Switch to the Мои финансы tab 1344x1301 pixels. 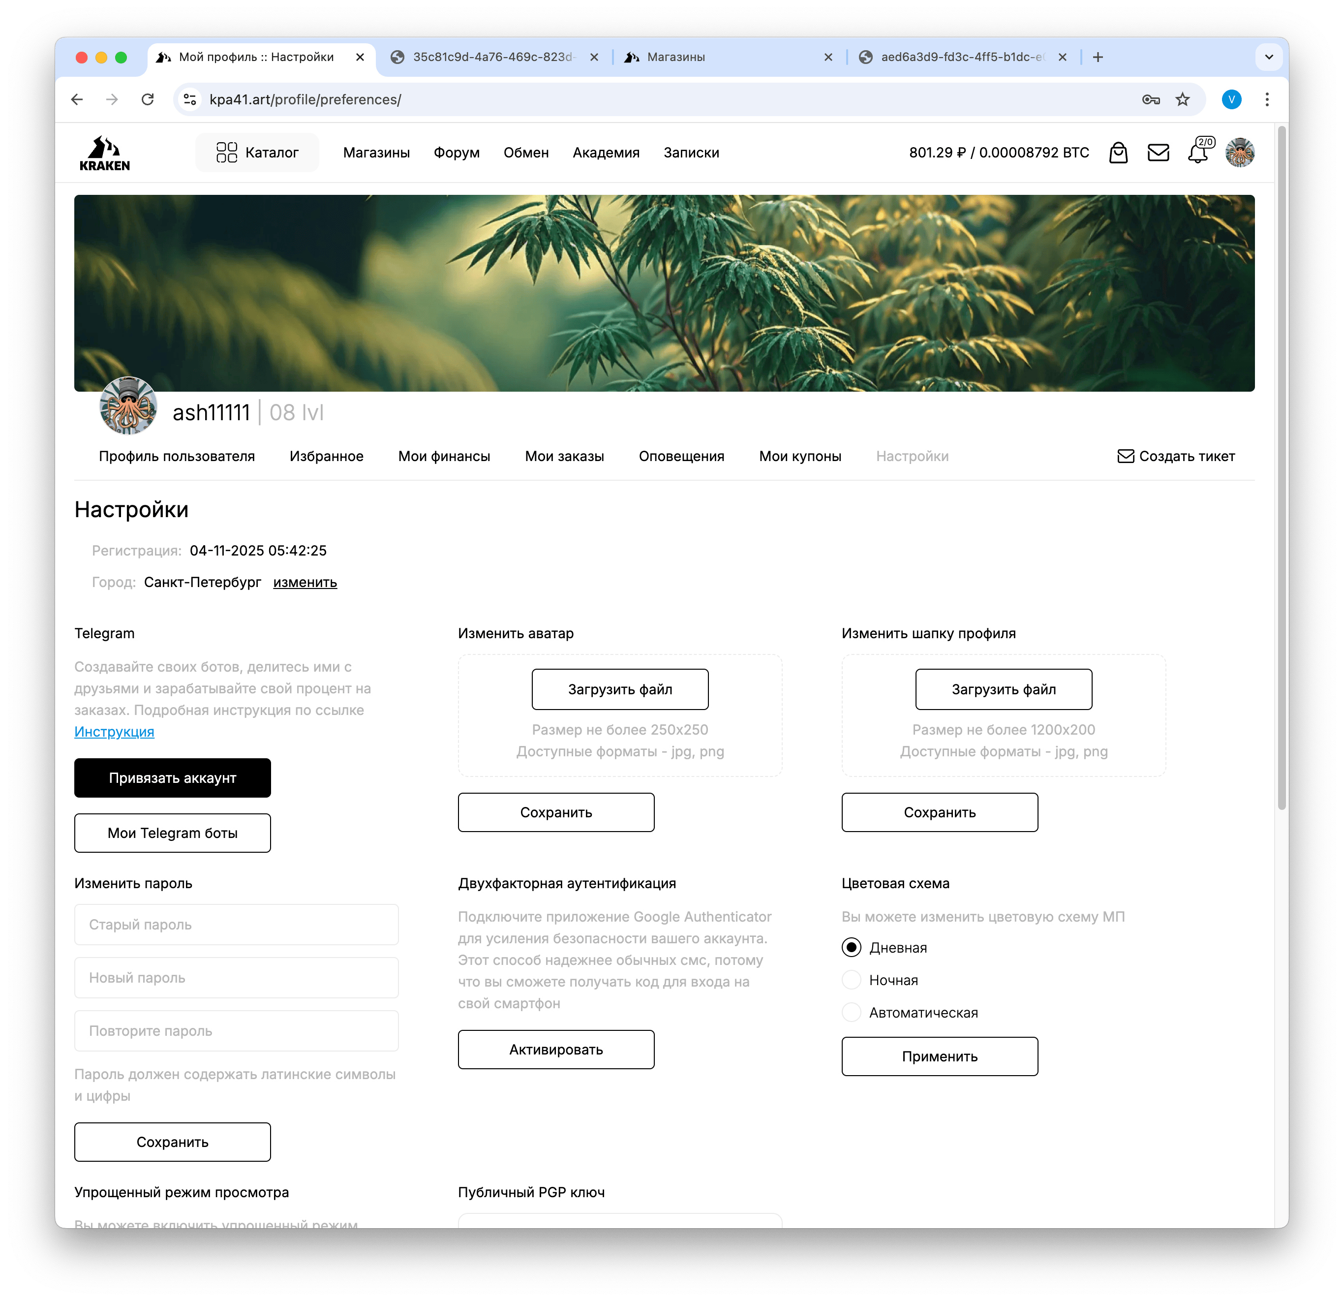tap(444, 456)
